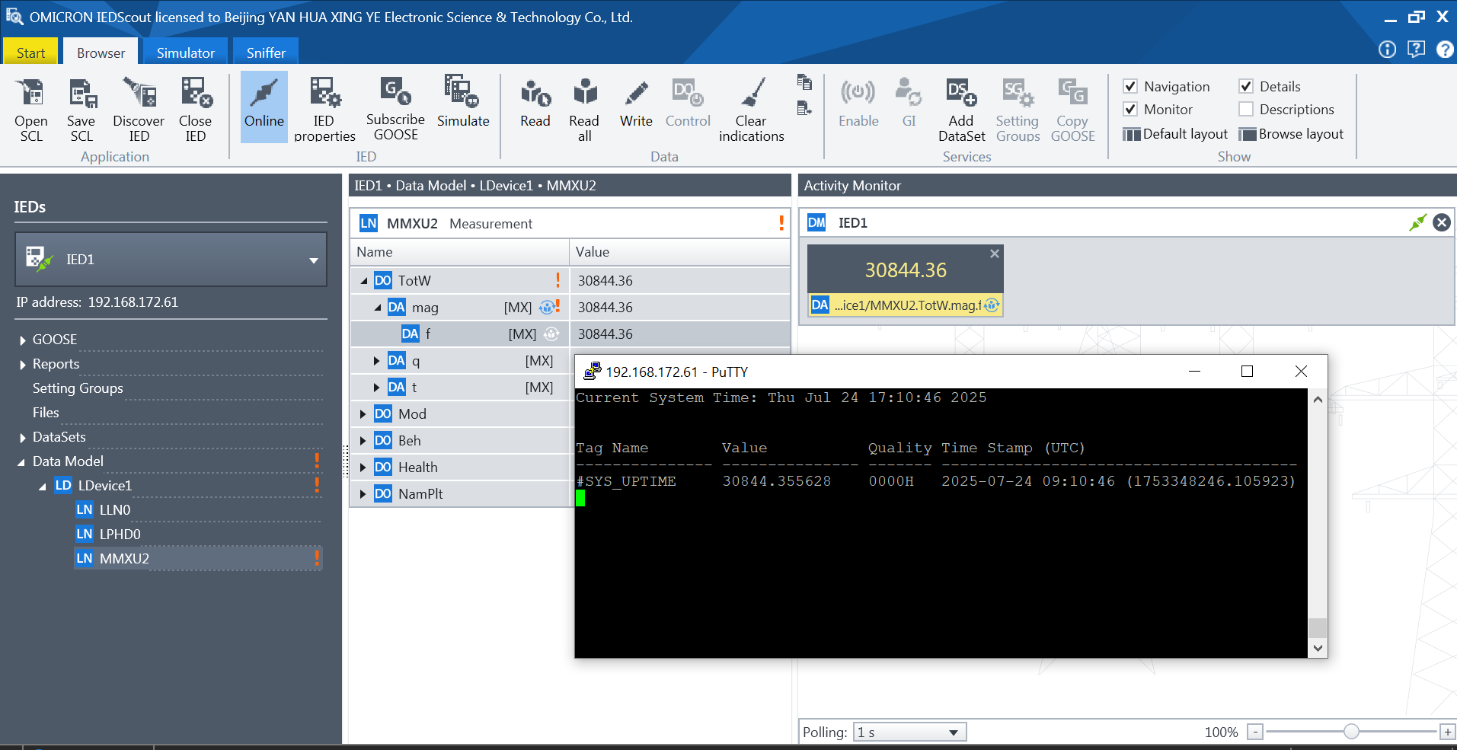Open the IED1 device selector dropdown

click(313, 260)
